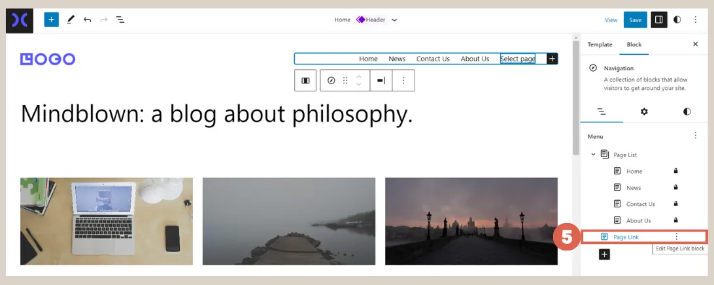Open the block toolbar Options menu
The width and height of the screenshot is (714, 285).
[403, 80]
